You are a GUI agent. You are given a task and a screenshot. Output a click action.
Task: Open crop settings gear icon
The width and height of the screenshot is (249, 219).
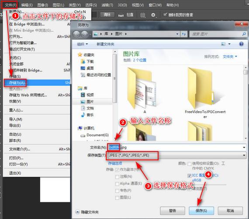point(153,15)
